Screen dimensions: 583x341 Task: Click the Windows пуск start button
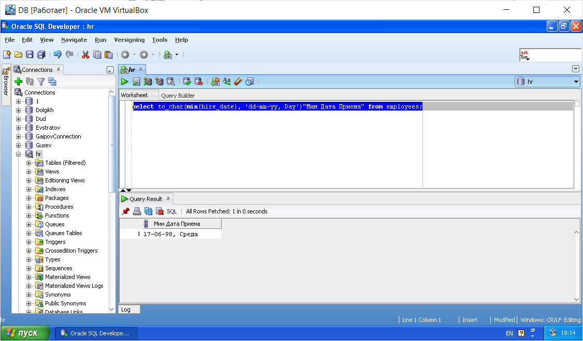[25, 333]
